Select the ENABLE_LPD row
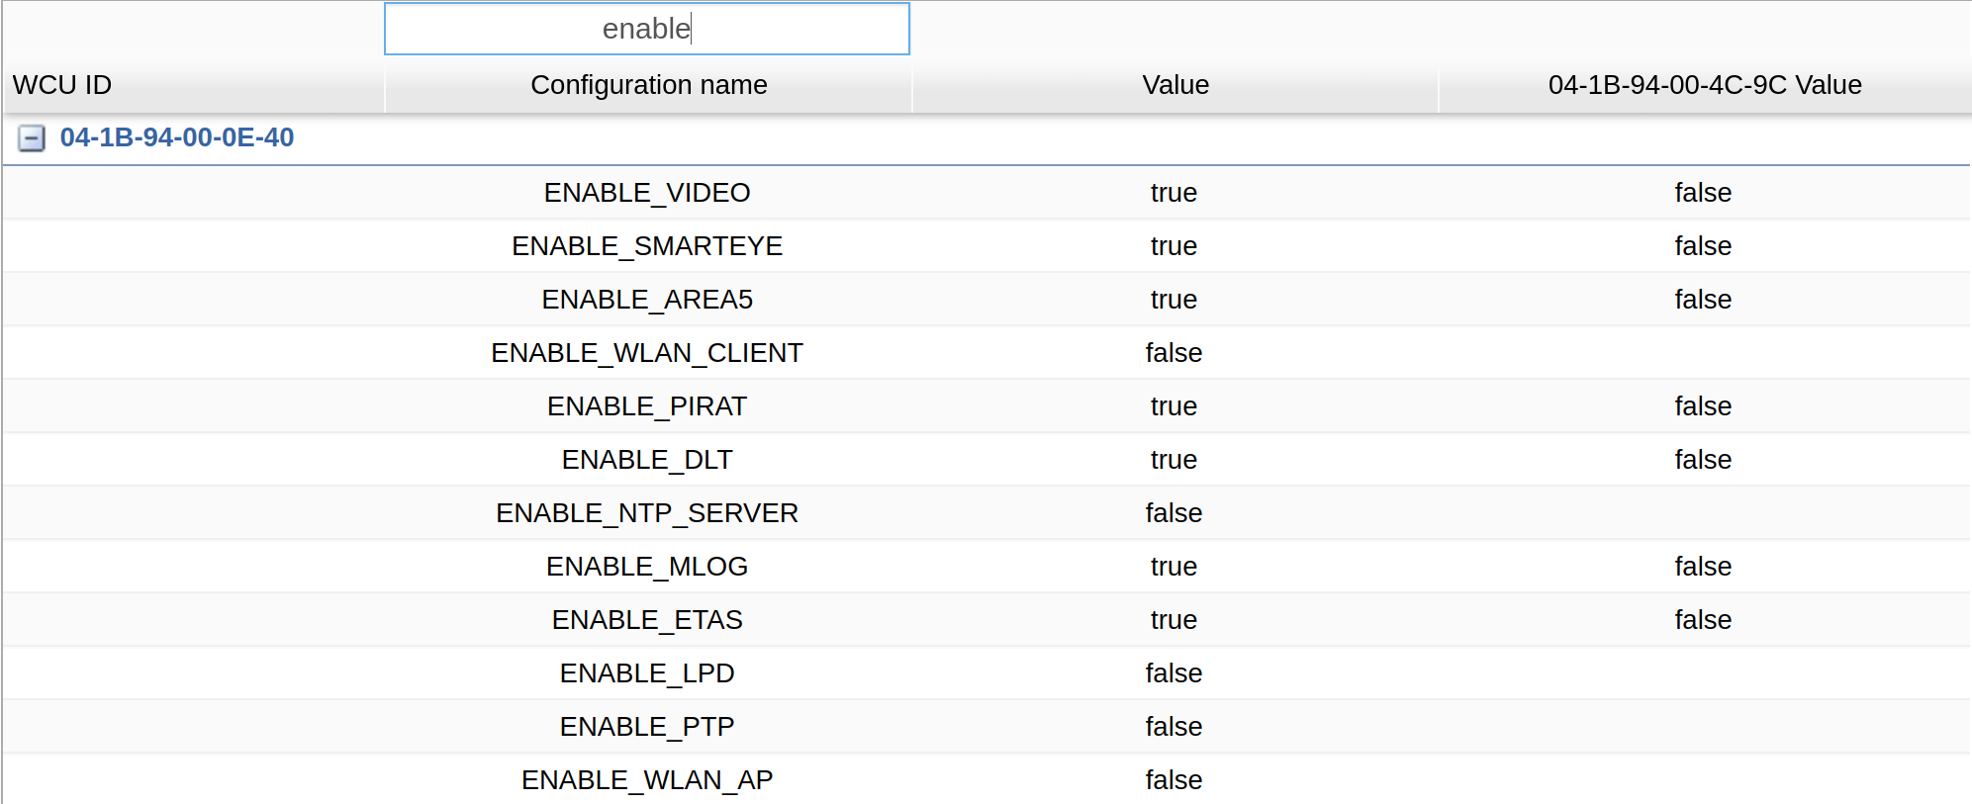The width and height of the screenshot is (1972, 804). pos(647,673)
